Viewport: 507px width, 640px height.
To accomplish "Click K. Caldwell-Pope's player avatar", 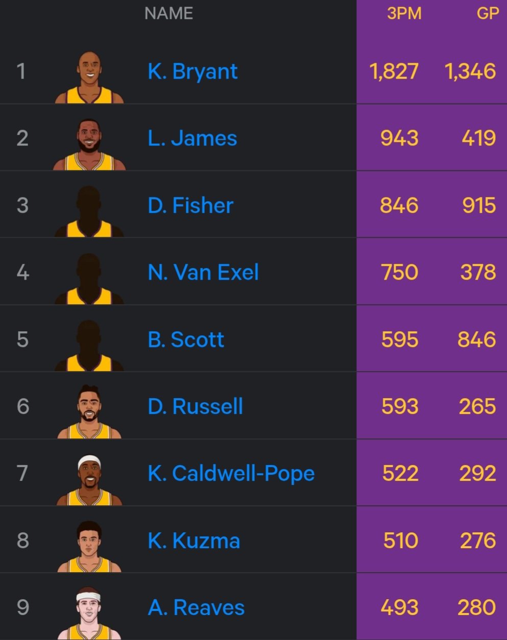I will point(89,480).
